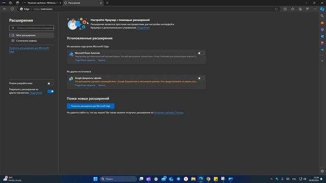This screenshot has height=183, width=326.
Task: Open Подробнее link near other stores setting
Action: [36, 93]
